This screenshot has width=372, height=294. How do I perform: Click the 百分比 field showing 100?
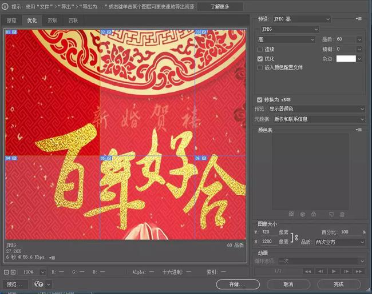point(350,232)
